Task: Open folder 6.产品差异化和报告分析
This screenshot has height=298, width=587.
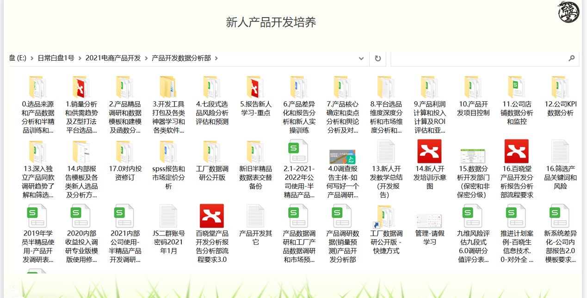Action: tap(299, 105)
